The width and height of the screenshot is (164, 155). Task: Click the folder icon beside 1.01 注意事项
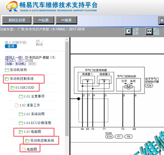pyautogui.click(x=21, y=96)
